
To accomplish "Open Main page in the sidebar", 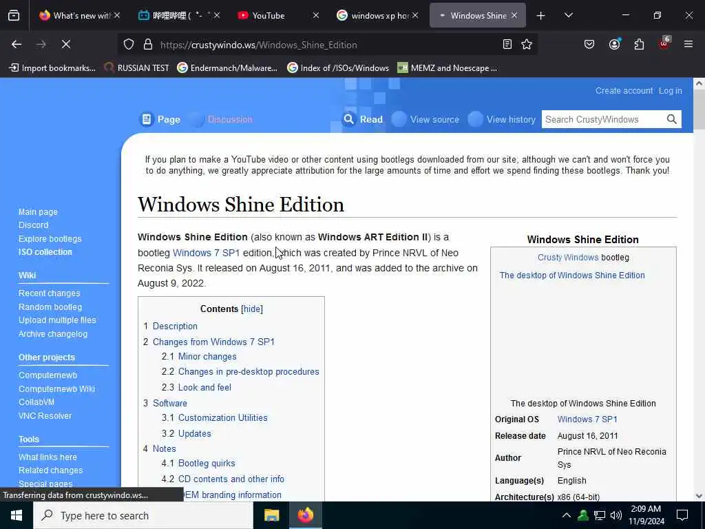I will point(39,212).
